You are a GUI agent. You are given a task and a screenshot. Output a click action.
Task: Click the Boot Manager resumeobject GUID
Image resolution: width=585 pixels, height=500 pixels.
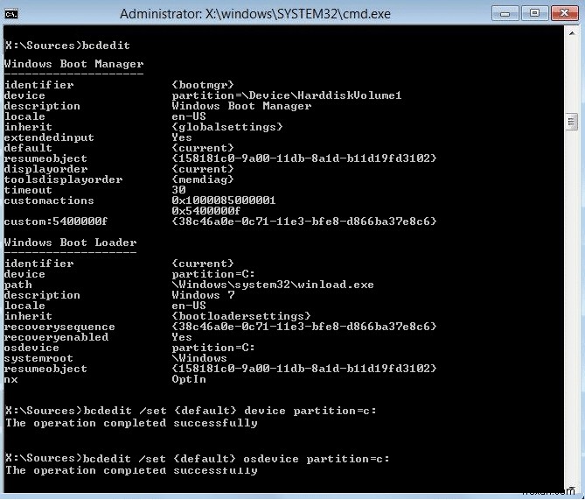click(304, 158)
